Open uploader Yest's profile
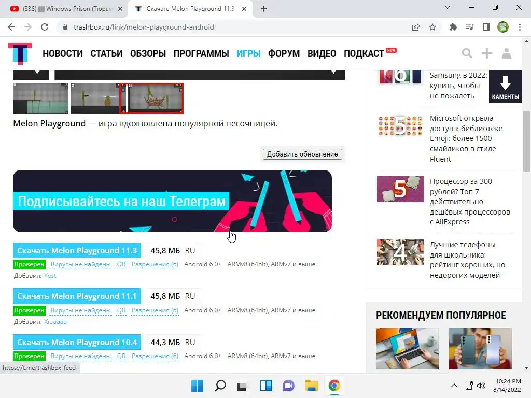Screen dimensions: 531x398 (50, 276)
